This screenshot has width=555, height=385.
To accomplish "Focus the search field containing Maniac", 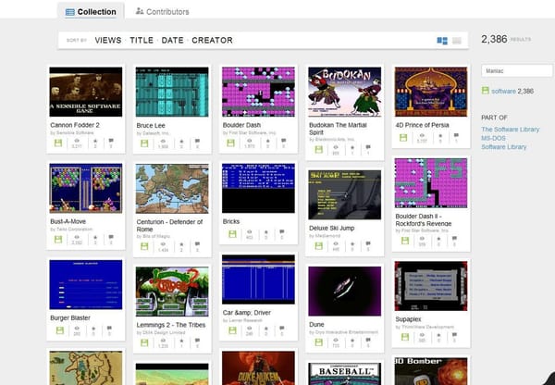I will (x=517, y=71).
